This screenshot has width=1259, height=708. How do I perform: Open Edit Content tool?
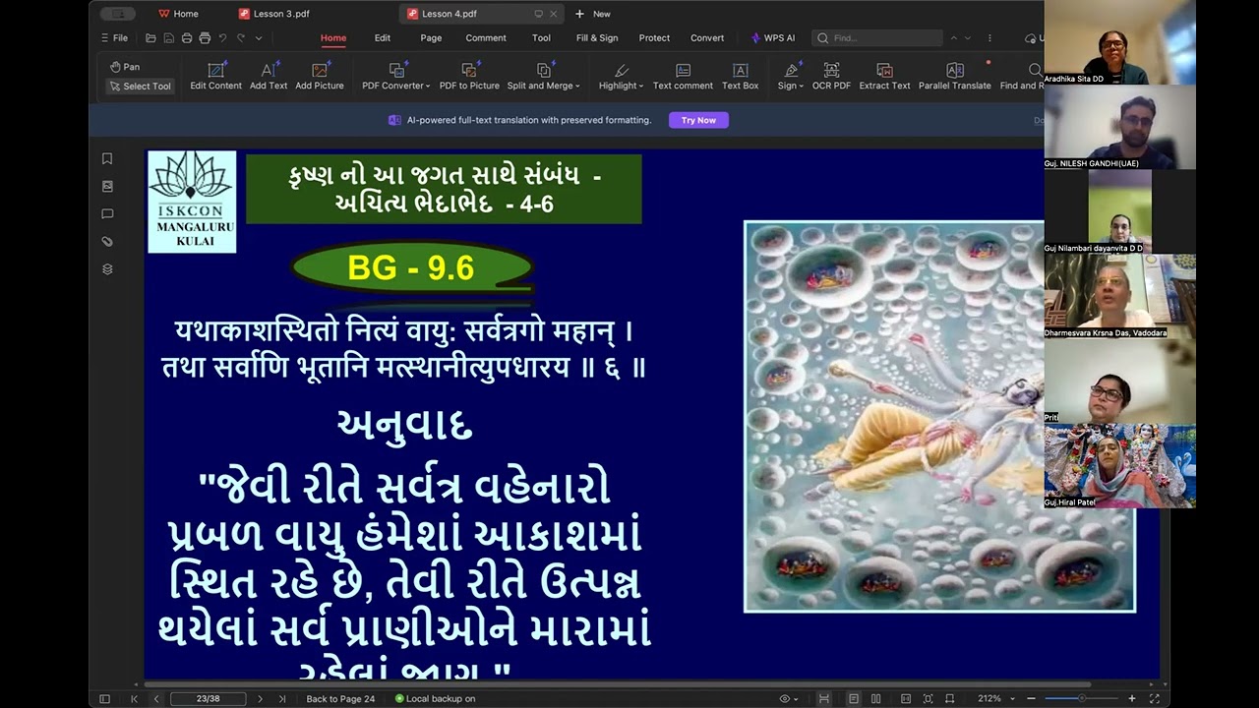pos(215,77)
